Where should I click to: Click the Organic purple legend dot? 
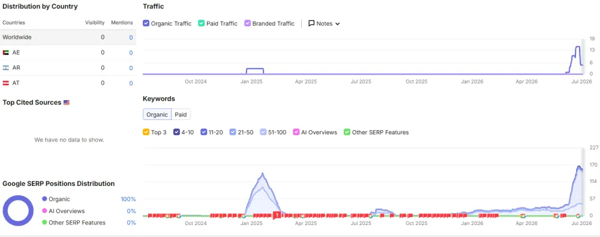[x=44, y=199]
